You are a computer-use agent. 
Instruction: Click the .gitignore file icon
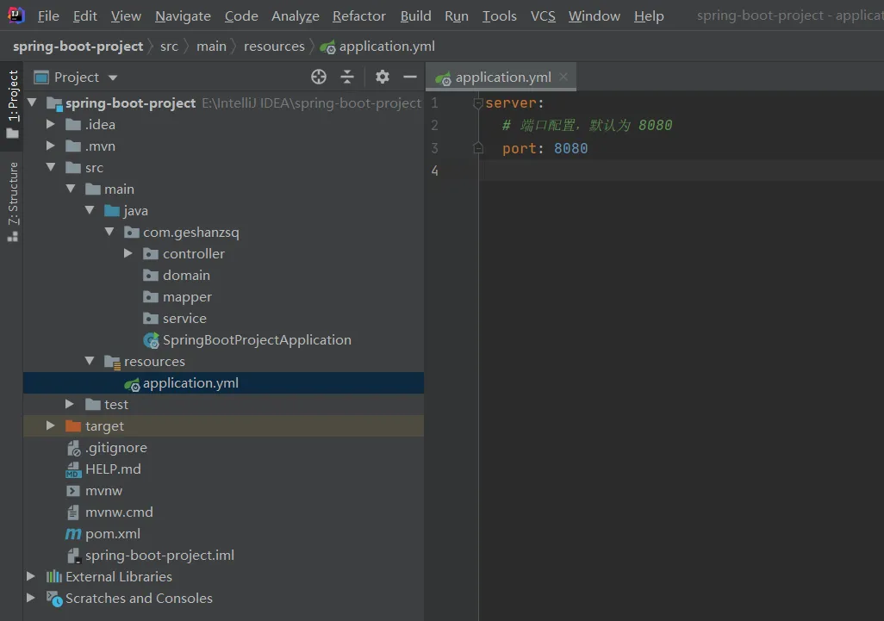(74, 448)
